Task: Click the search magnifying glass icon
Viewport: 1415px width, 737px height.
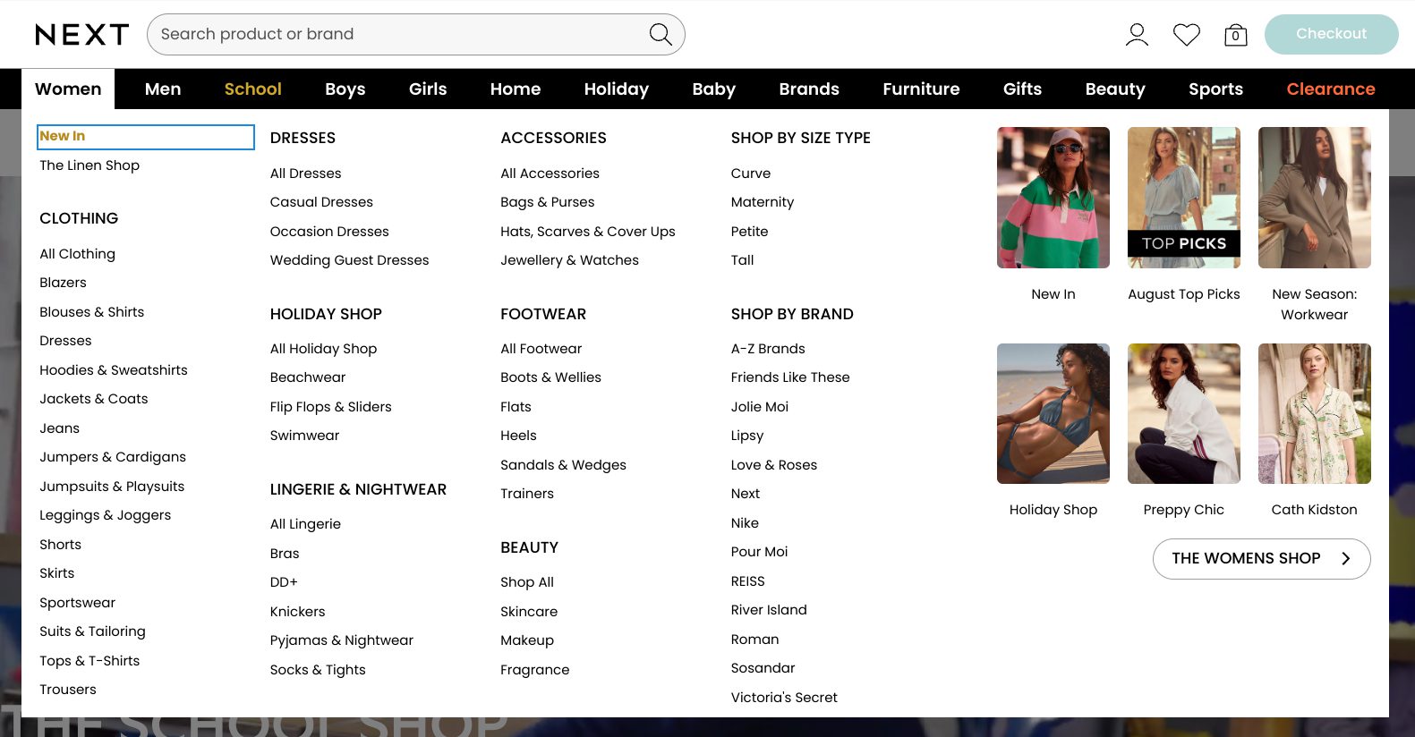Action: click(660, 35)
